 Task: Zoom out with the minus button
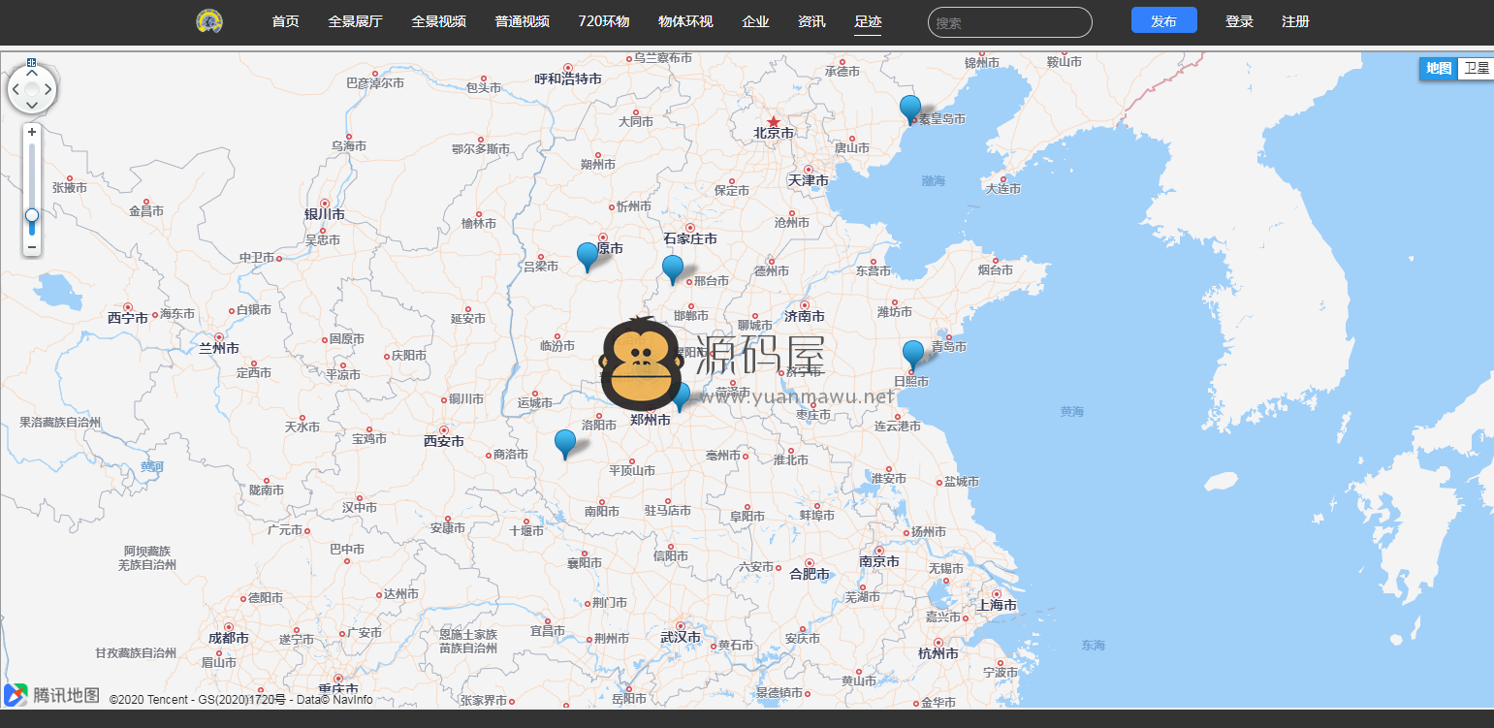point(32,247)
